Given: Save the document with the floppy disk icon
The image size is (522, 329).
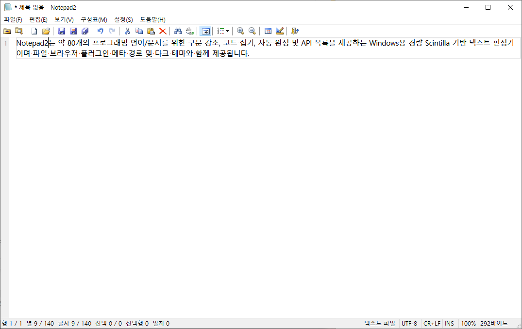Looking at the screenshot, I should [x=62, y=31].
